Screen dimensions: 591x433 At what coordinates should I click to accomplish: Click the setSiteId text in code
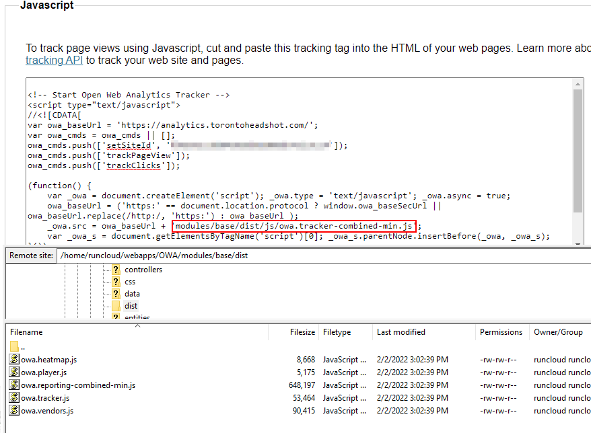(129, 146)
